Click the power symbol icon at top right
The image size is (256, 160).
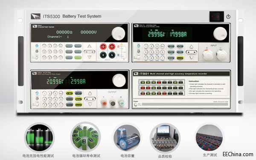point(228,17)
